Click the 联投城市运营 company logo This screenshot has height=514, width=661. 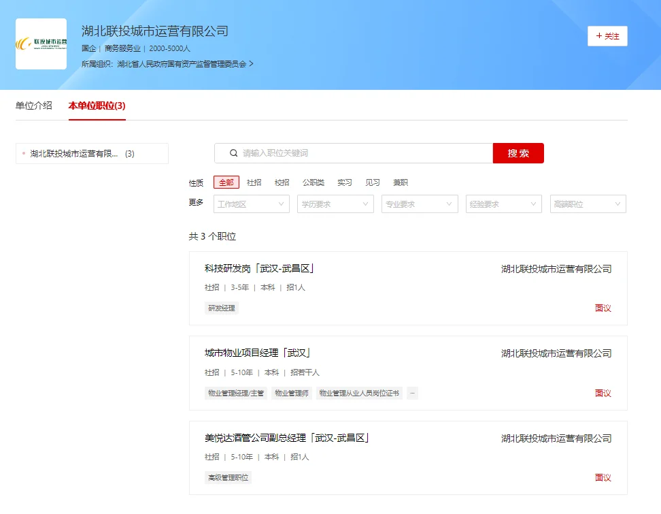tap(41, 43)
